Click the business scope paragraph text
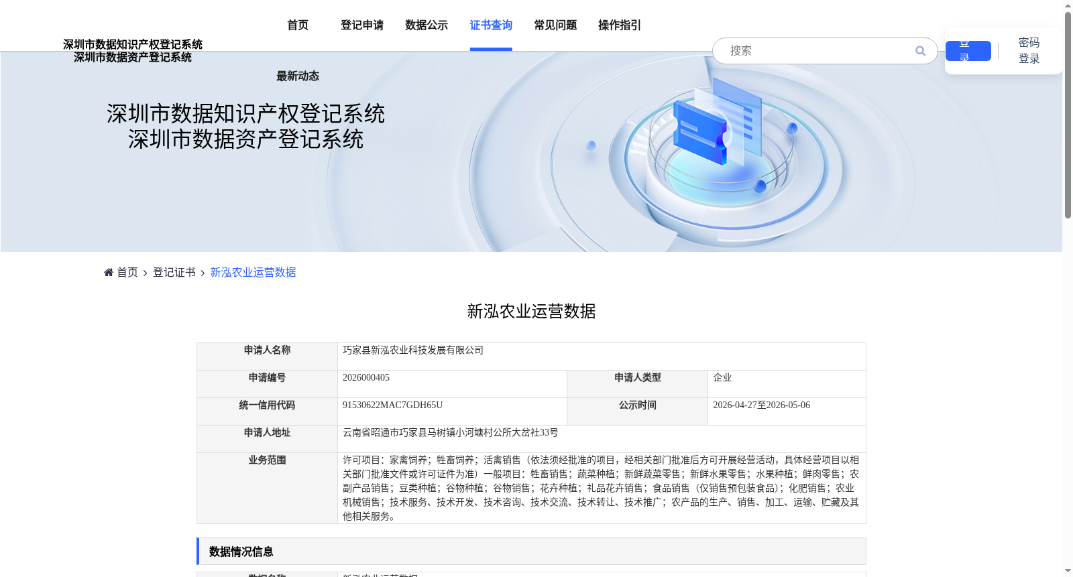Image resolution: width=1073 pixels, height=577 pixels. (601, 488)
